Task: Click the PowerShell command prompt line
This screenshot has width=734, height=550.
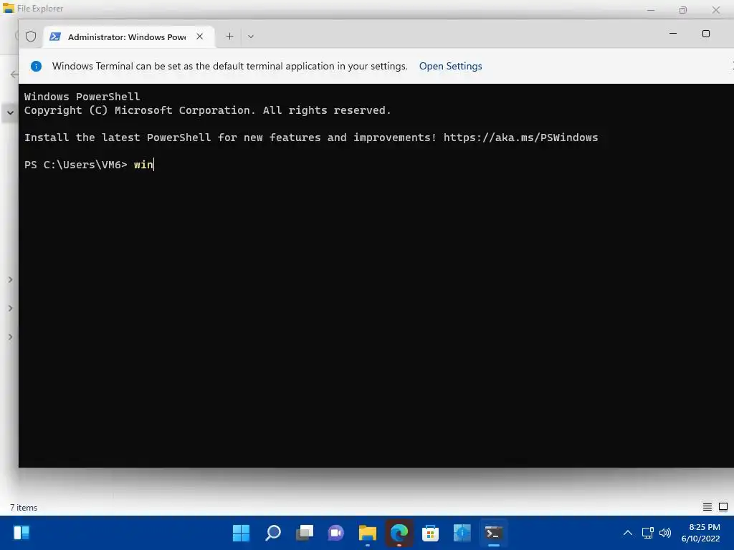Action: (x=89, y=165)
